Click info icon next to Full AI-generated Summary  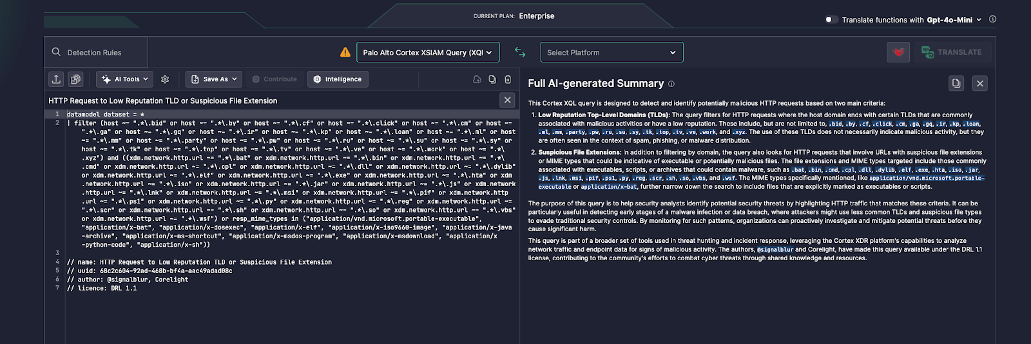coord(671,84)
